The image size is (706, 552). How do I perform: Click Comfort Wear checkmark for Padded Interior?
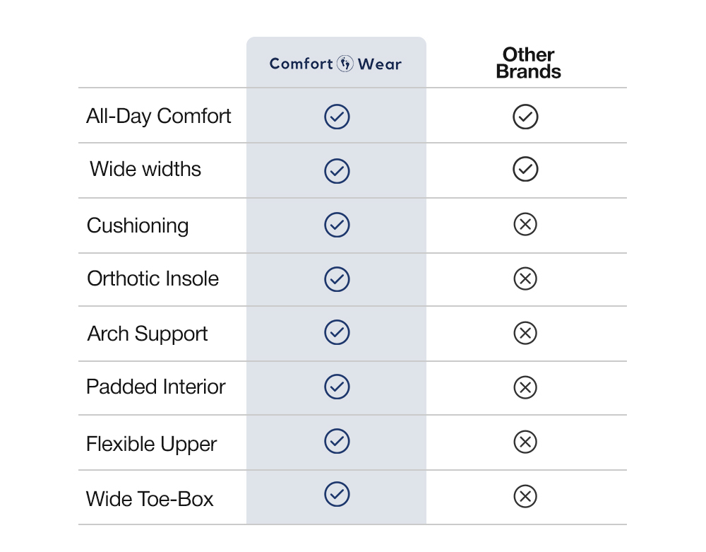click(337, 387)
